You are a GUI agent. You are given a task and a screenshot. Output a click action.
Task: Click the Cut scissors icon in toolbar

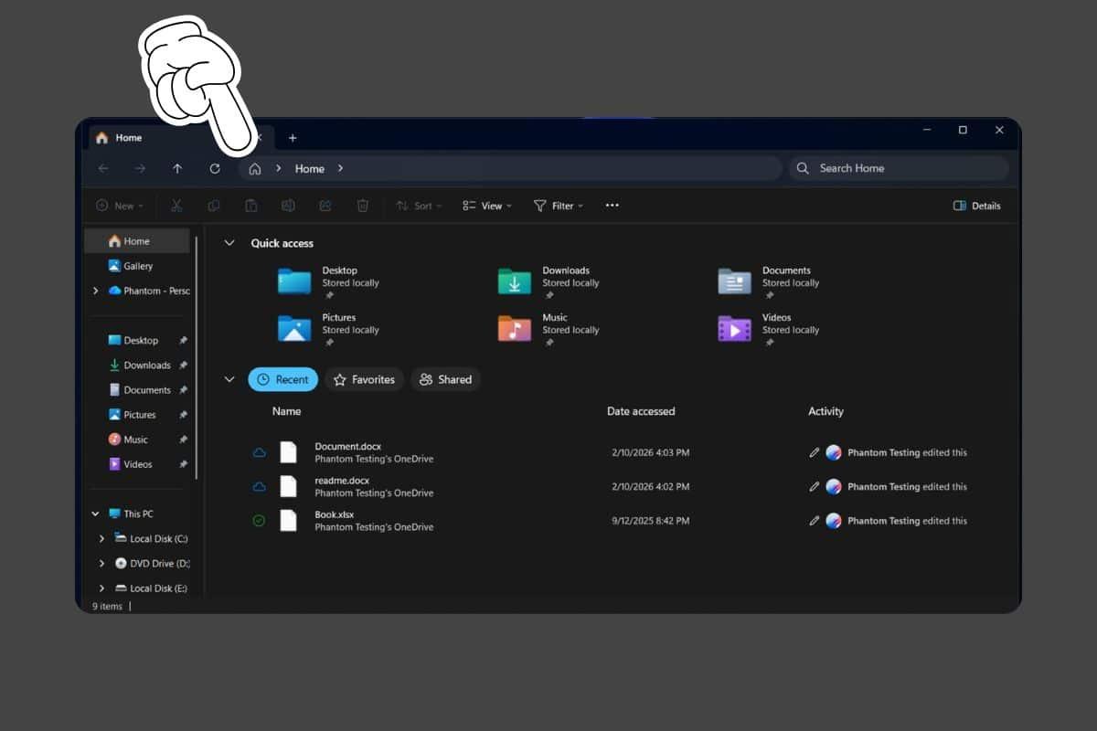pos(176,206)
